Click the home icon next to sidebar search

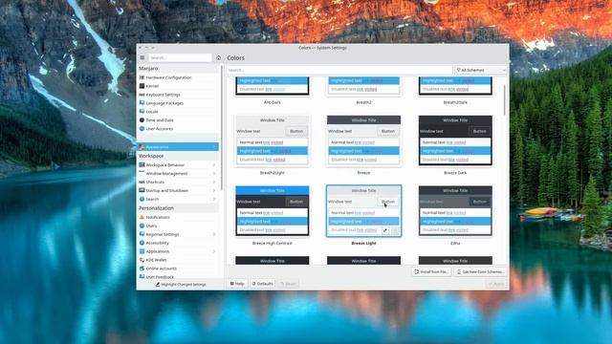[x=219, y=57]
